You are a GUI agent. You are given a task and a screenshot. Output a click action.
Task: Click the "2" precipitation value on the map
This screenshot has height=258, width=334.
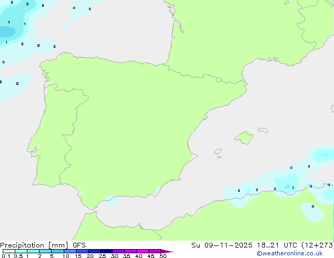(x=27, y=4)
